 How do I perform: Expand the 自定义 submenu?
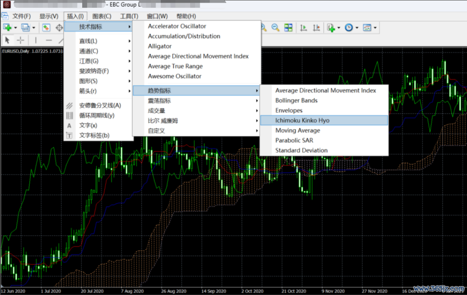197,131
